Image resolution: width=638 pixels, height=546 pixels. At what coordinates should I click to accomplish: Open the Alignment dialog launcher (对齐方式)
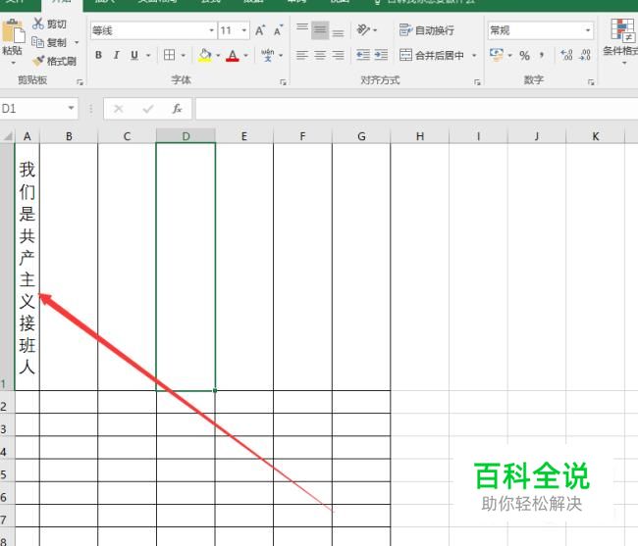(x=477, y=82)
